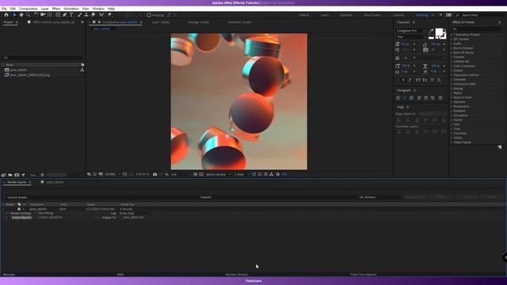Select the Rectangle shape tool
The height and width of the screenshot is (285, 507).
(58, 15)
